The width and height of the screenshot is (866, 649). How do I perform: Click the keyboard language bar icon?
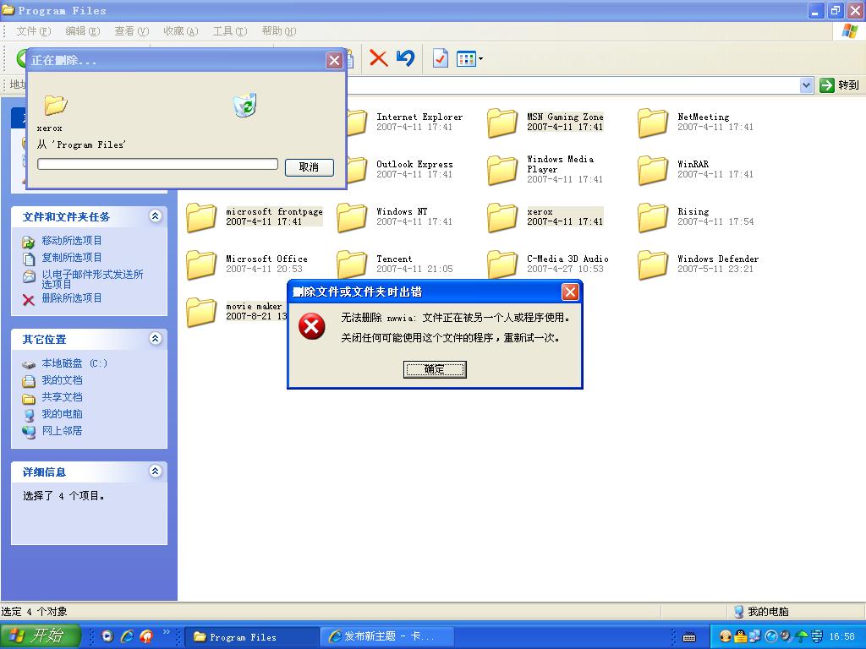[x=688, y=637]
